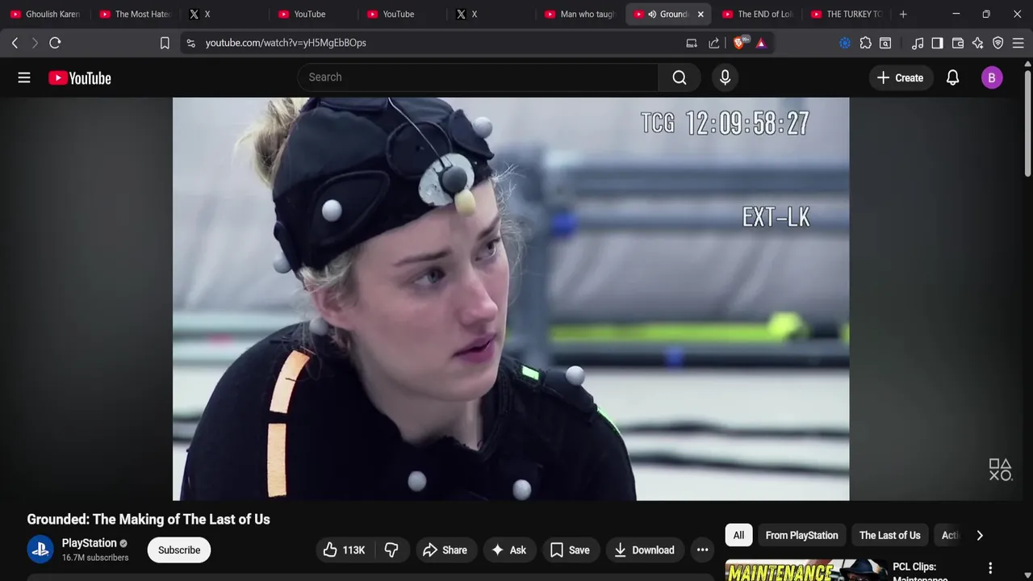Like the video with 113K likes
This screenshot has width=1033, height=581.
[344, 550]
